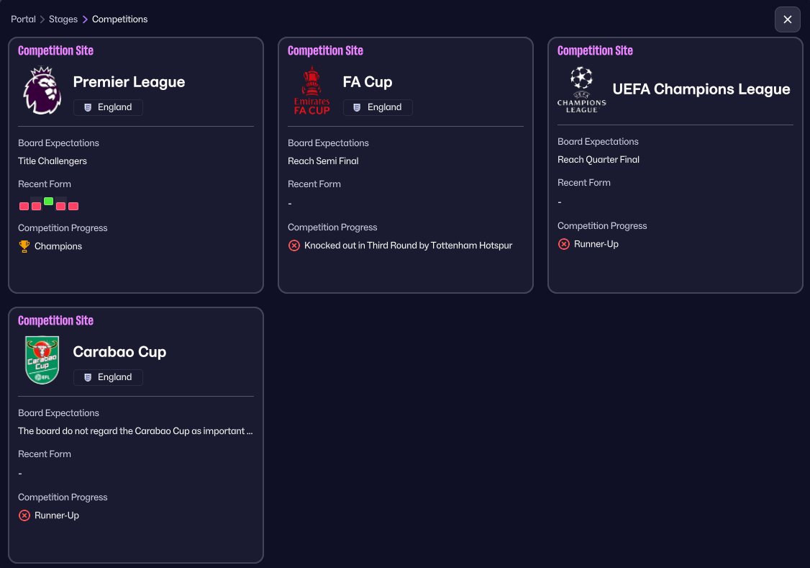Click the green win box in Recent Form
Screen dimensions: 810x568
[x=48, y=202]
